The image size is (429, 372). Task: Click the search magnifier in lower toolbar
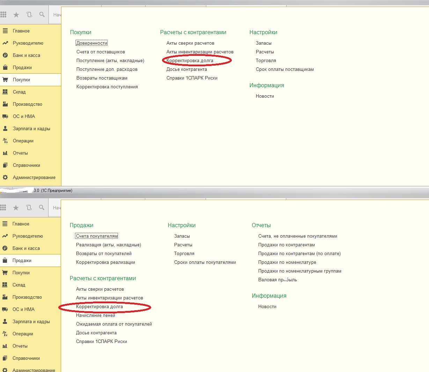(42, 208)
